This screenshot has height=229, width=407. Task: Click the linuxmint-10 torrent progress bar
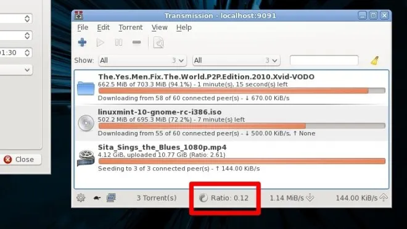coord(242,126)
